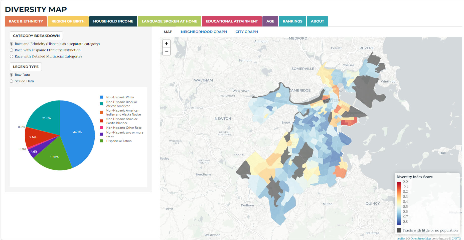
Task: Select Race with Detailed Multiracial Categories
Action: pyautogui.click(x=12, y=56)
